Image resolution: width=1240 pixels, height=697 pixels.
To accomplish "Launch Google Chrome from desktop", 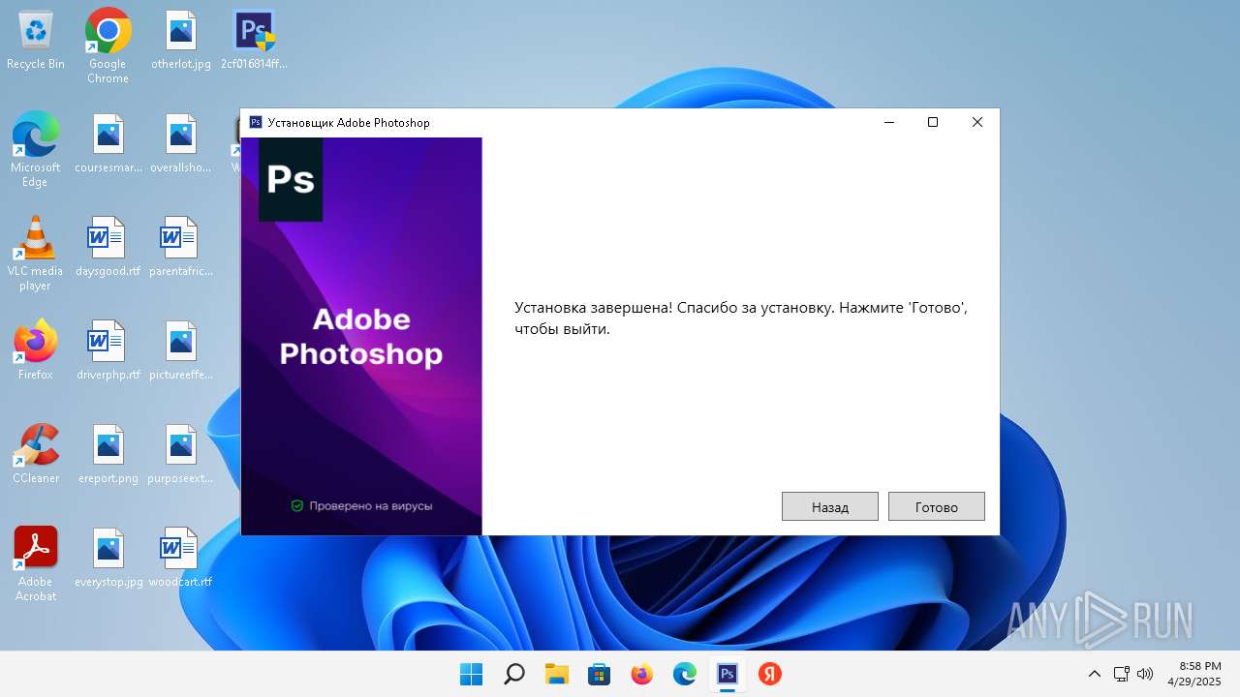I will (108, 46).
